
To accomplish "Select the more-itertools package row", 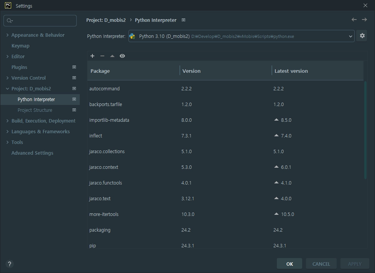I will tap(225, 214).
